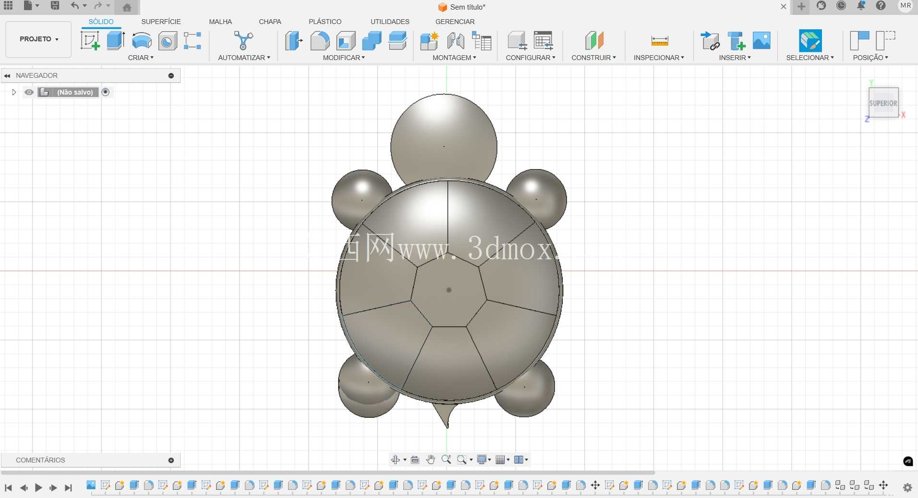
Task: Play the timeline from current position
Action: coord(38,488)
